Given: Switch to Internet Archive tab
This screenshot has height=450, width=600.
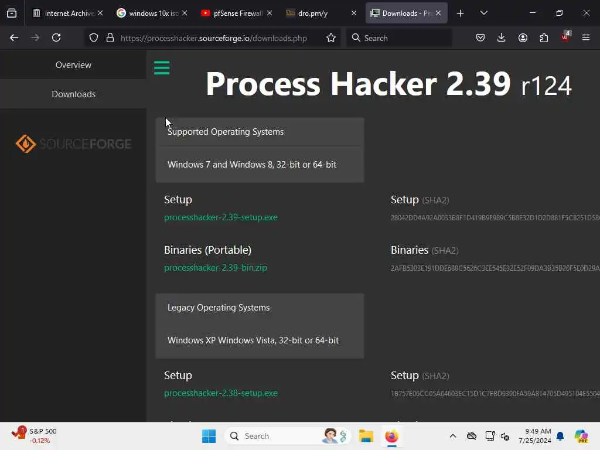Looking at the screenshot, I should coord(63,13).
